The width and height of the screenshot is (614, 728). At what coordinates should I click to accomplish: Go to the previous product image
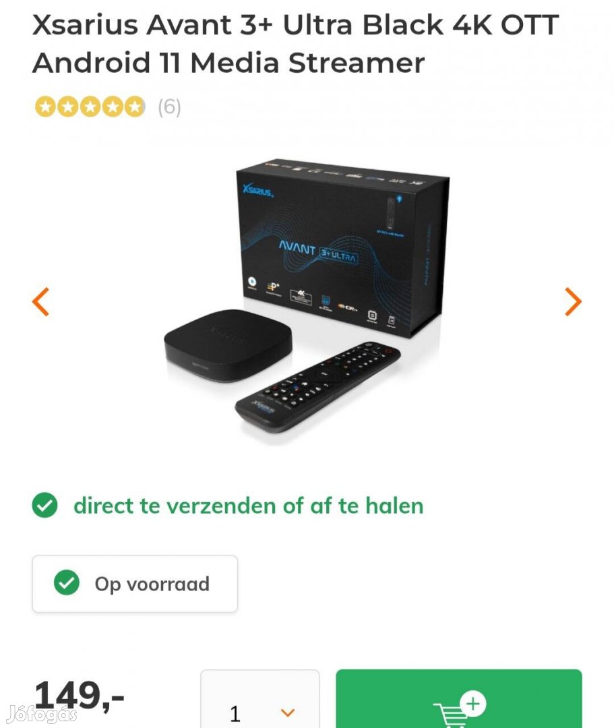(41, 302)
